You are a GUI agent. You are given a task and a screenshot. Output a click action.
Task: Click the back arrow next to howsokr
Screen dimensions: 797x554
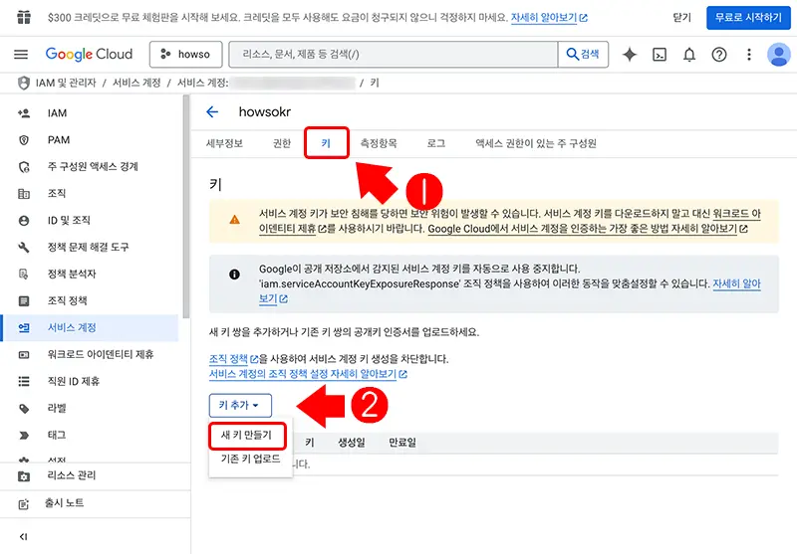[x=212, y=111]
